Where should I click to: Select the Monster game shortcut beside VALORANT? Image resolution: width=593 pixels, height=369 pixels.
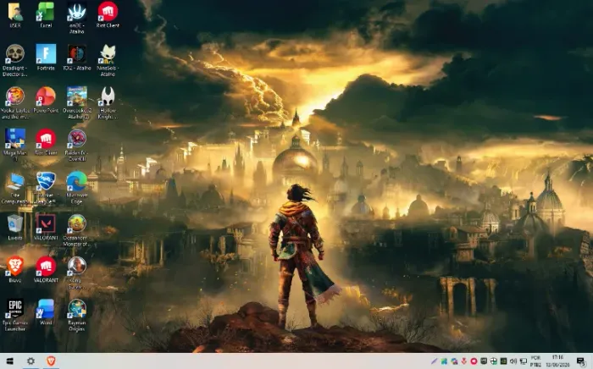pos(77,230)
